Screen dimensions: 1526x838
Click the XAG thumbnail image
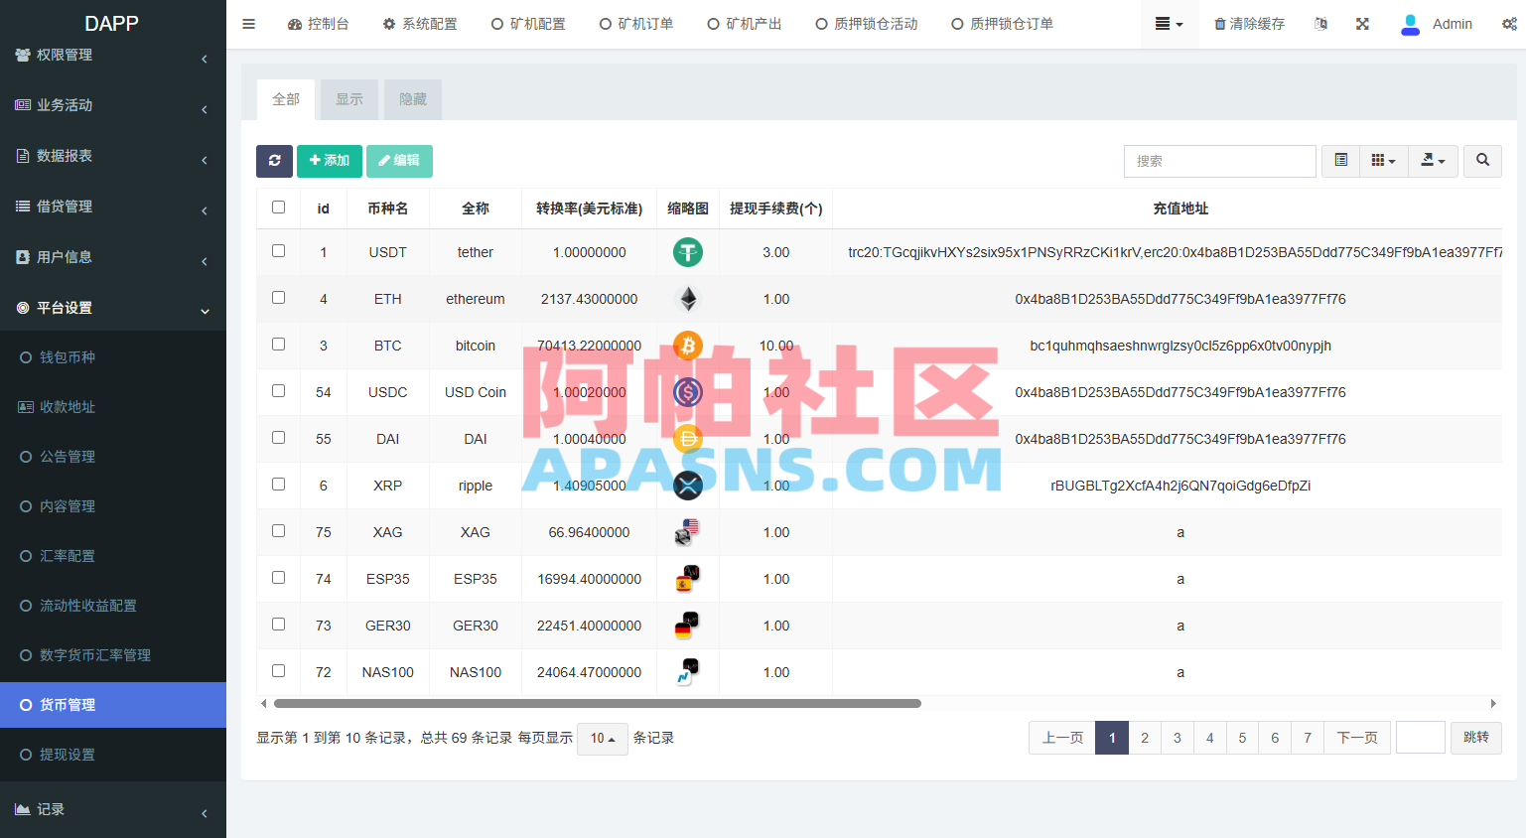coord(688,532)
